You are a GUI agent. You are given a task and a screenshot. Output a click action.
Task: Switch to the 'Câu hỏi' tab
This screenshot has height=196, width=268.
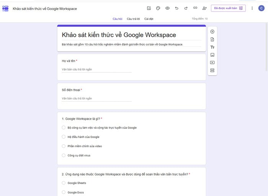click(118, 19)
